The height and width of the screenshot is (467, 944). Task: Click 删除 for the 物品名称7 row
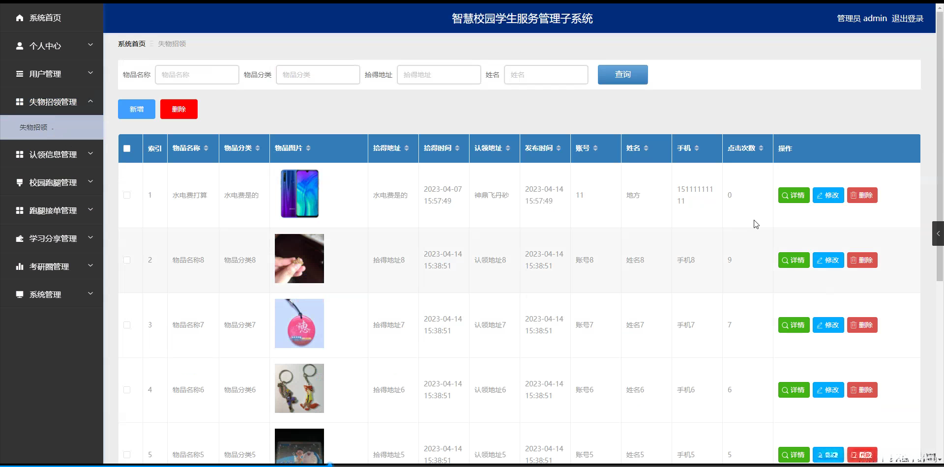(x=862, y=325)
